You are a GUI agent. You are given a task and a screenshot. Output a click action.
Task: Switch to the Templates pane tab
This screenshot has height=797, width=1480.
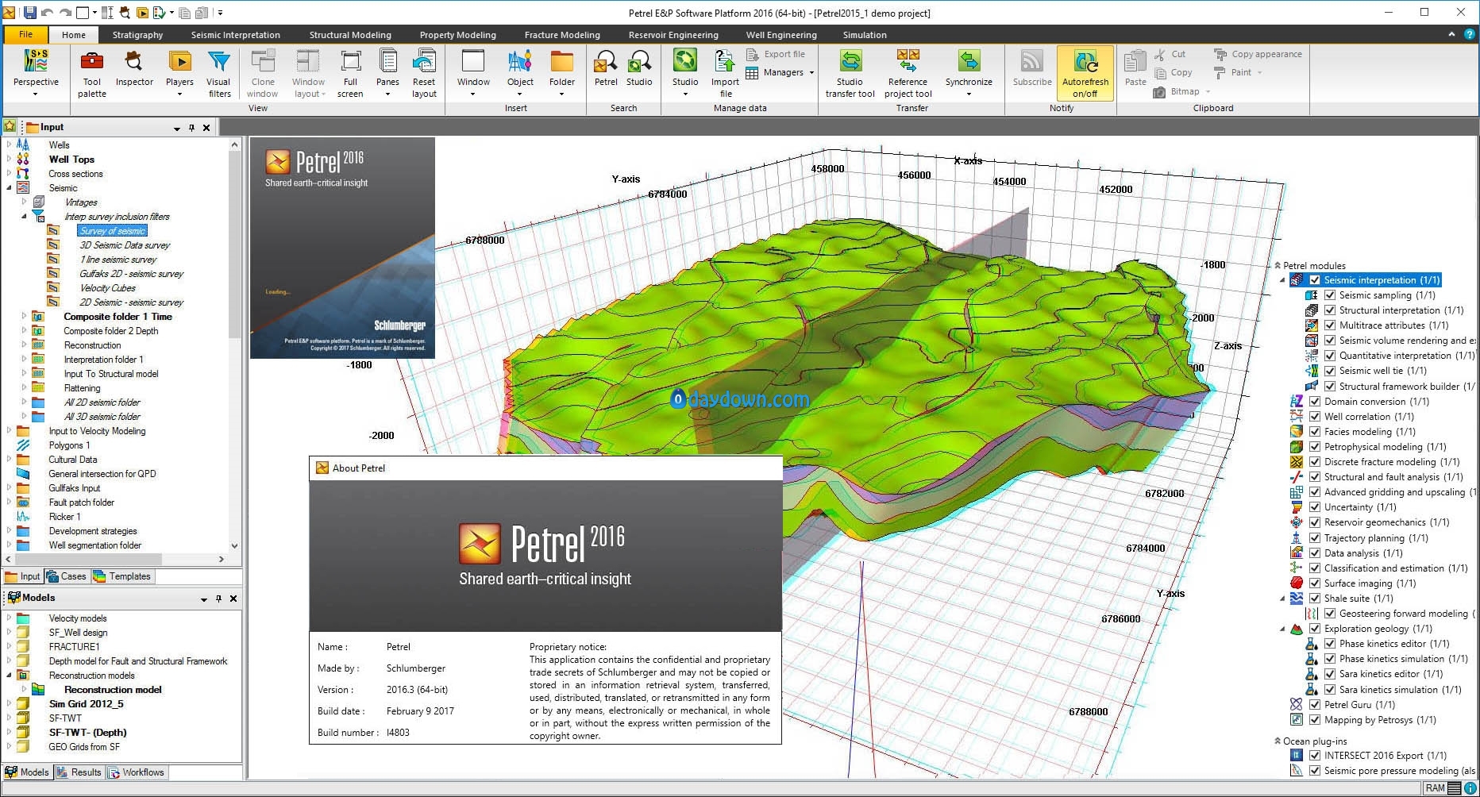point(122,576)
